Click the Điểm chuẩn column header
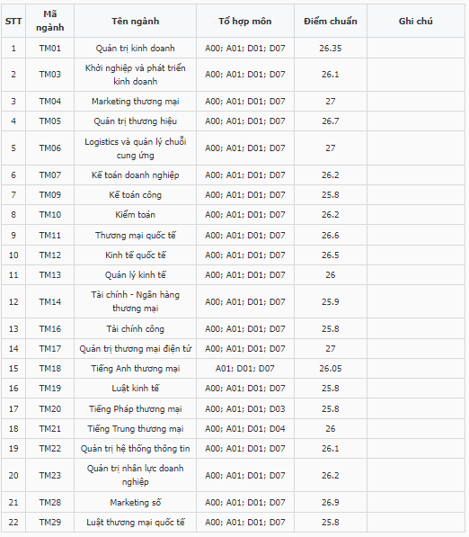Image resolution: width=469 pixels, height=537 pixels. coord(330,22)
